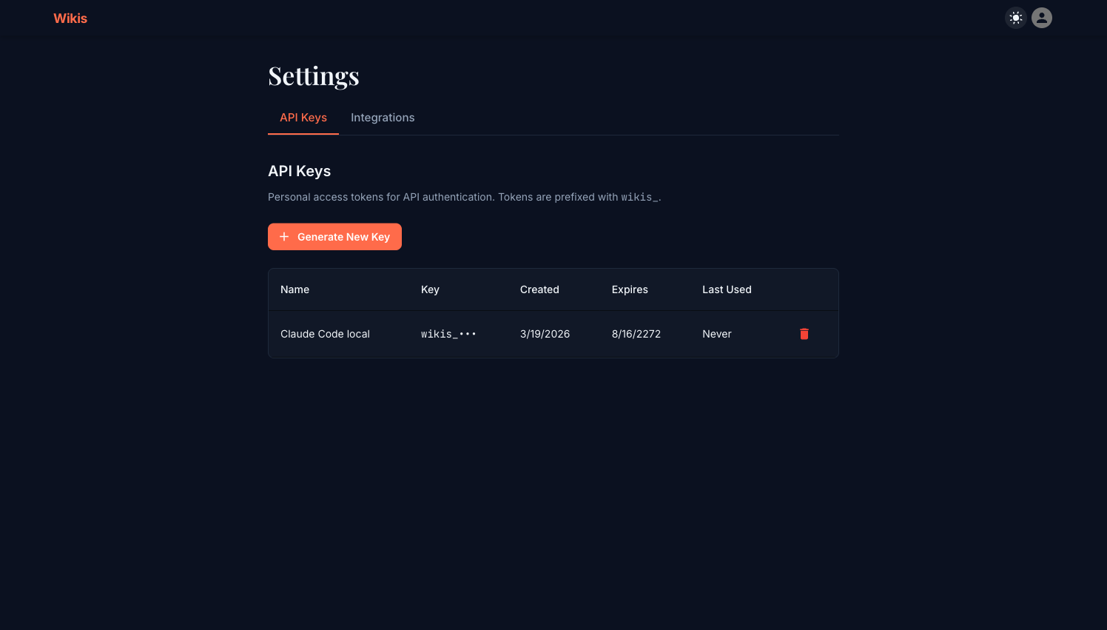Click the Name column header
This screenshot has width=1107, height=630.
(x=295, y=289)
